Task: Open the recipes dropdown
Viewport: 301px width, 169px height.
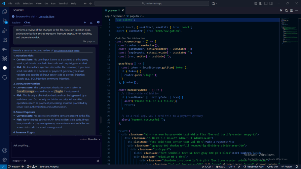Action: click(x=17, y=161)
